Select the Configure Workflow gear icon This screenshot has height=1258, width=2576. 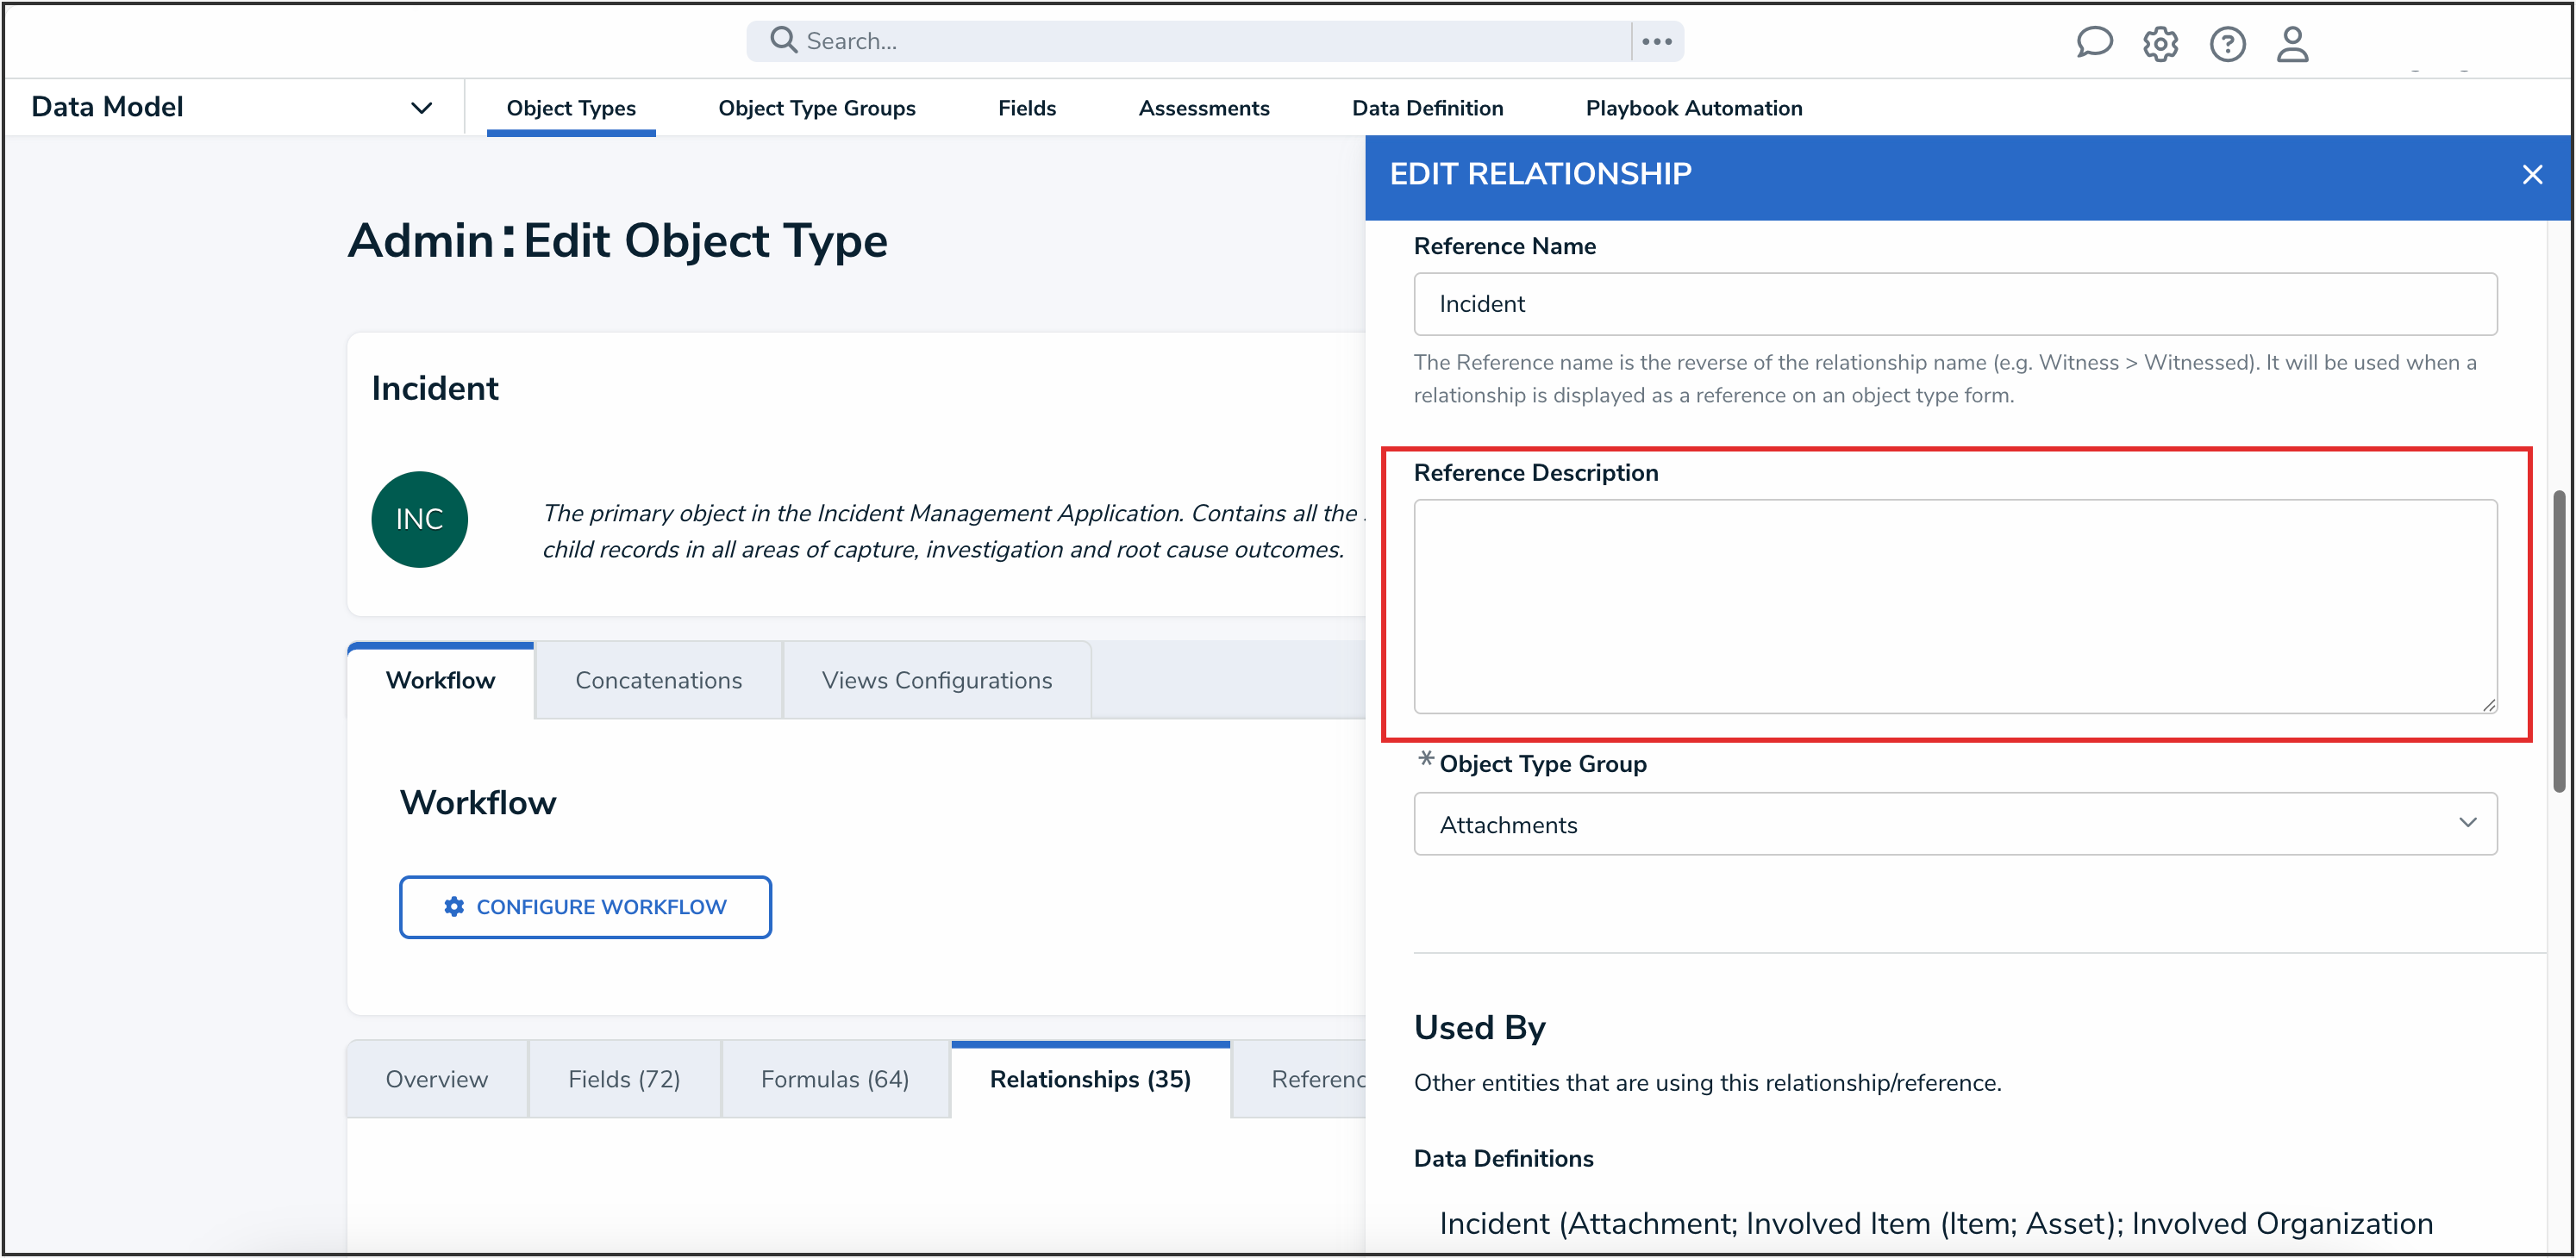coord(456,906)
